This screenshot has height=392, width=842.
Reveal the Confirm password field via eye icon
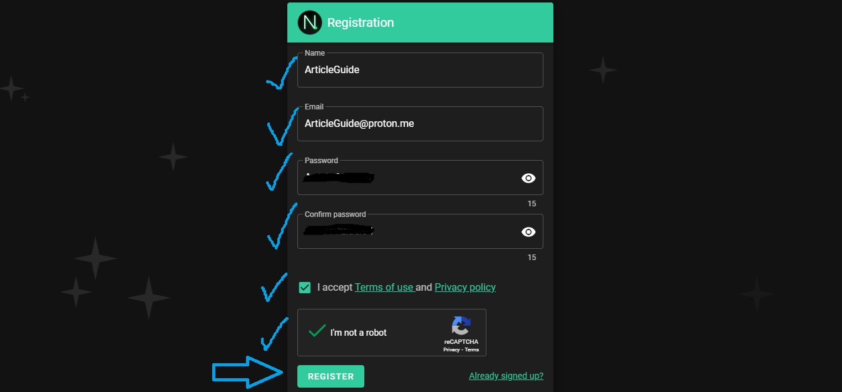[528, 232]
